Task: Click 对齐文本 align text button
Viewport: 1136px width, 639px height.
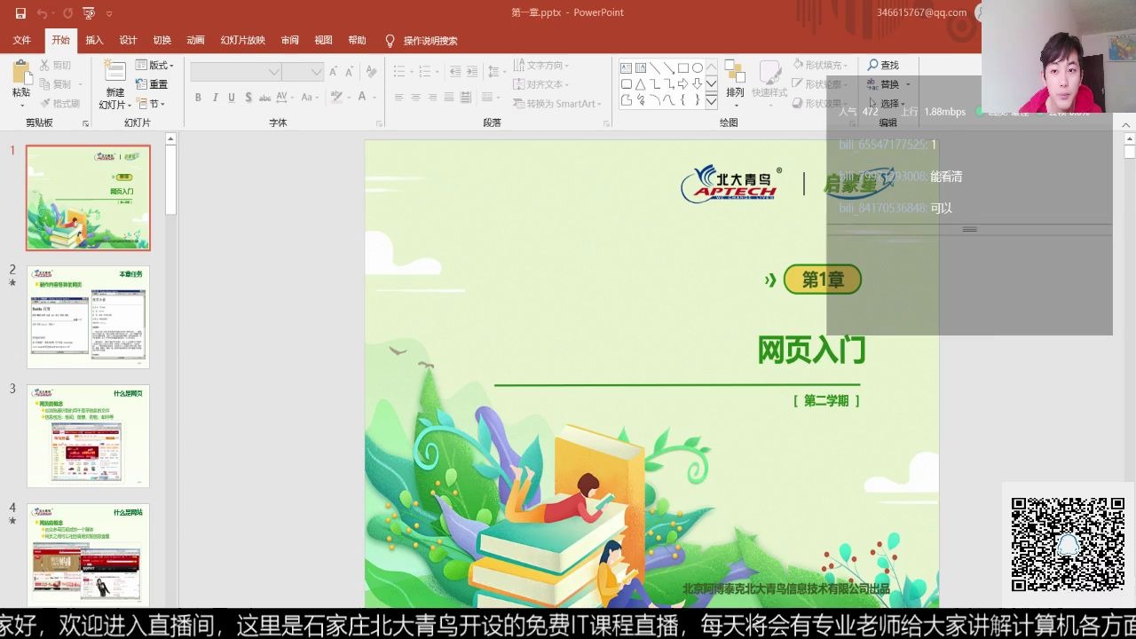Action: point(540,84)
